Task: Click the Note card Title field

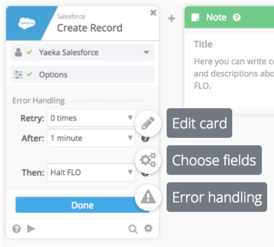Action: click(x=203, y=44)
